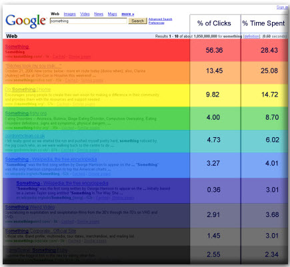Open the 'Something-fishy.org' result
Viewport: 290px width, 267px height.
pos(26,113)
